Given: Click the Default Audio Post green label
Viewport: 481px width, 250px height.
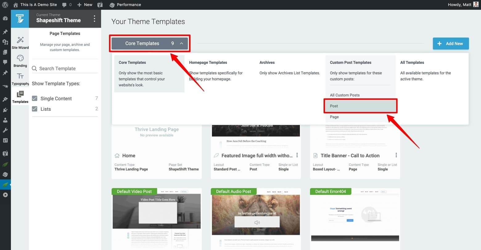Looking at the screenshot, I should [233, 192].
